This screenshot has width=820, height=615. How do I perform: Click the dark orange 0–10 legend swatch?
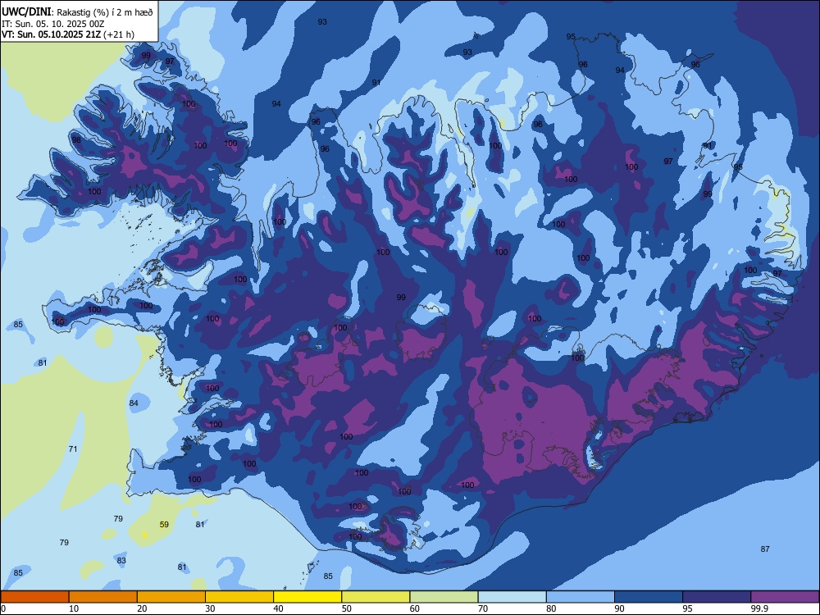[x=34, y=597]
